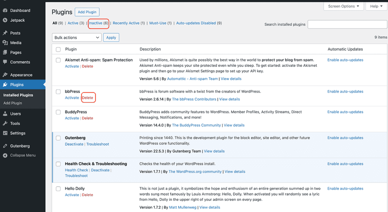Image resolution: width=388 pixels, height=212 pixels.
Task: Focus the Search installed plugins field
Action: coord(347,24)
